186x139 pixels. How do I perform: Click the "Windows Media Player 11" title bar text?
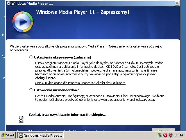point(32,3)
